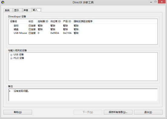Click the 已连接 status in the 键盘 row

click(x=32, y=29)
